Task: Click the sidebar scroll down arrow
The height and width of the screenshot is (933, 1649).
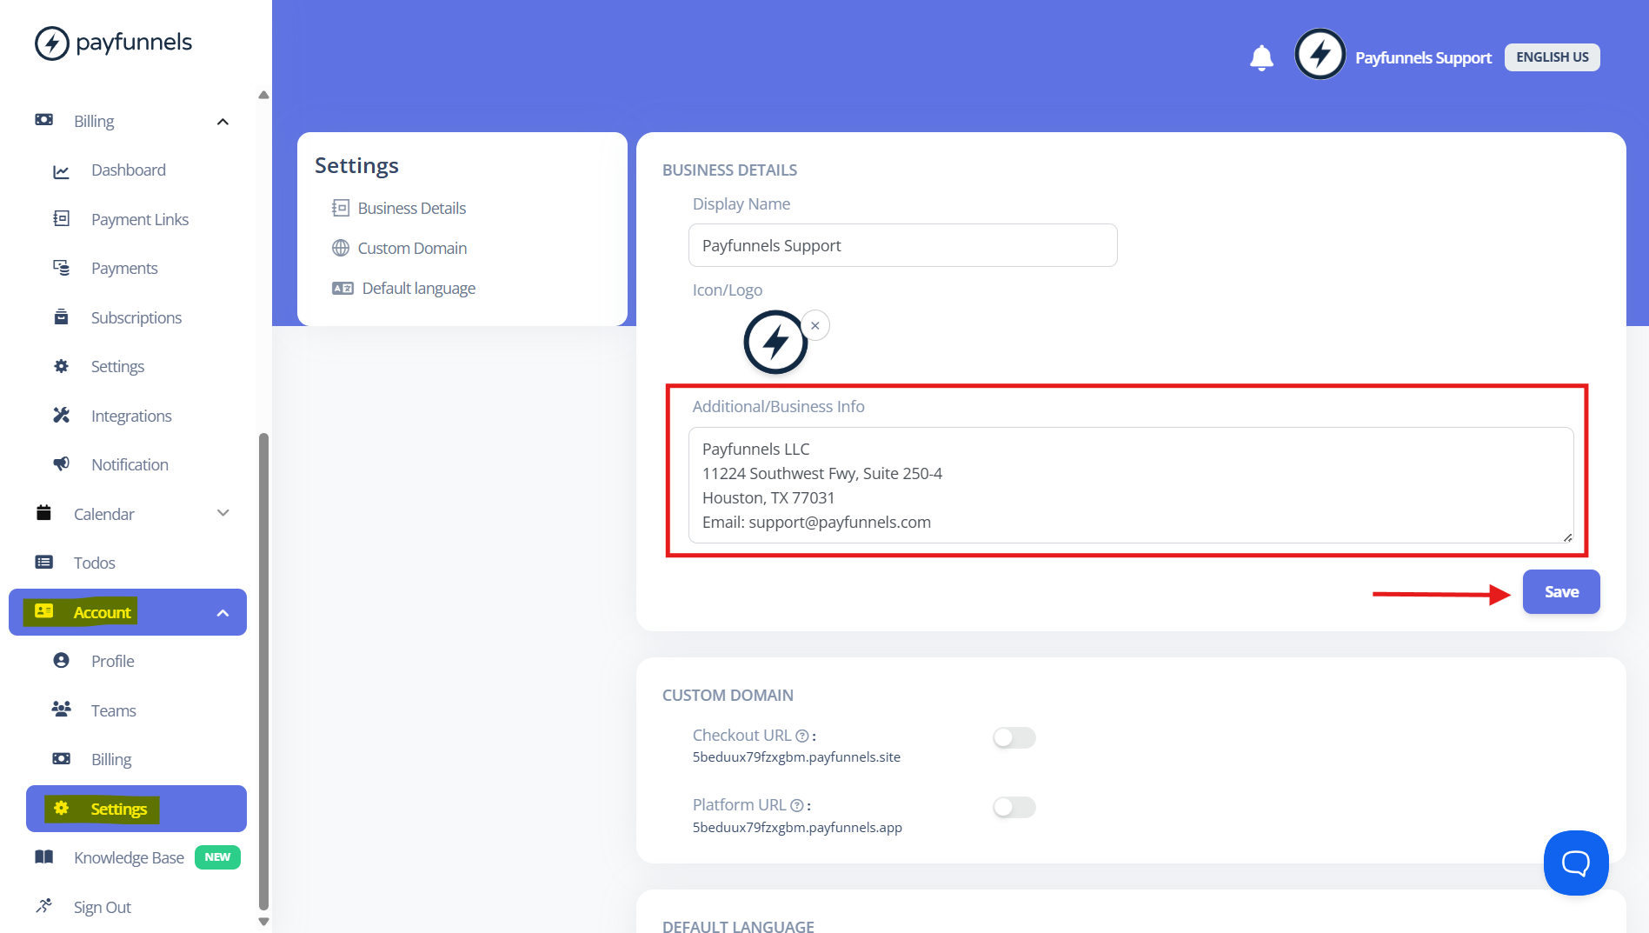Action: point(263,922)
